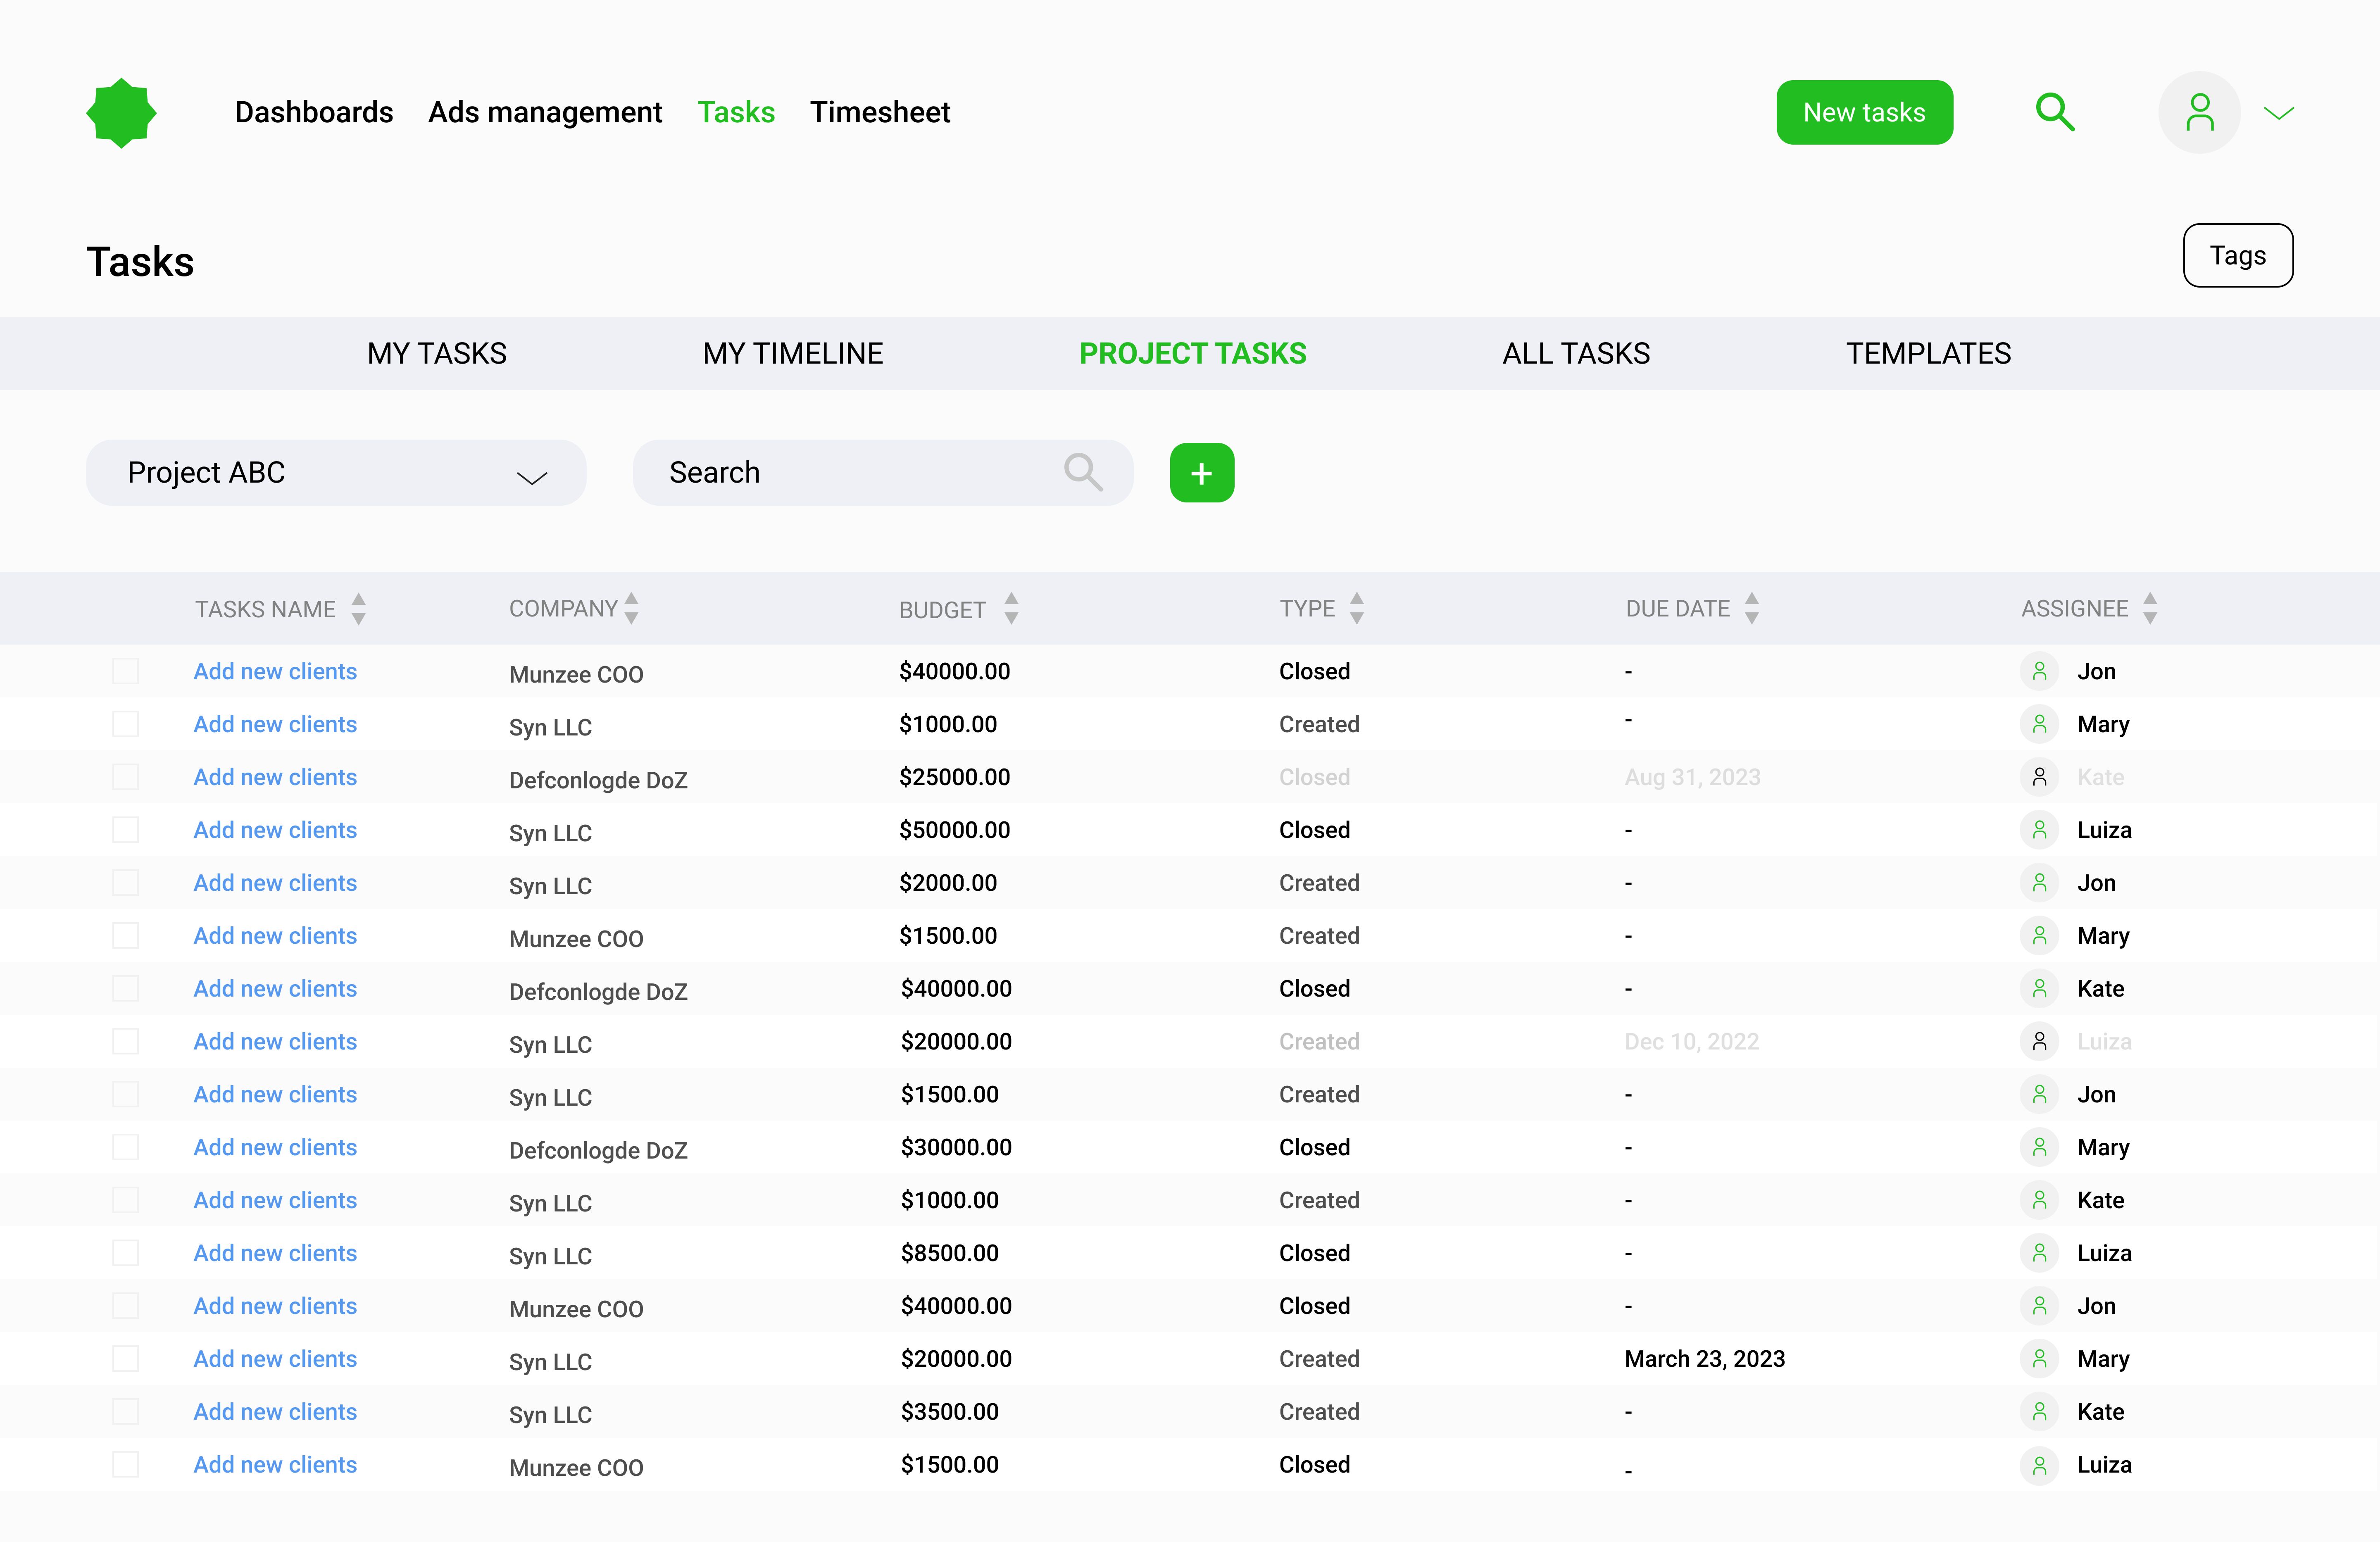Tick checkbox for the $50000.00 Syn LLC row
Viewport: 2380px width, 1542px height.
126,830
